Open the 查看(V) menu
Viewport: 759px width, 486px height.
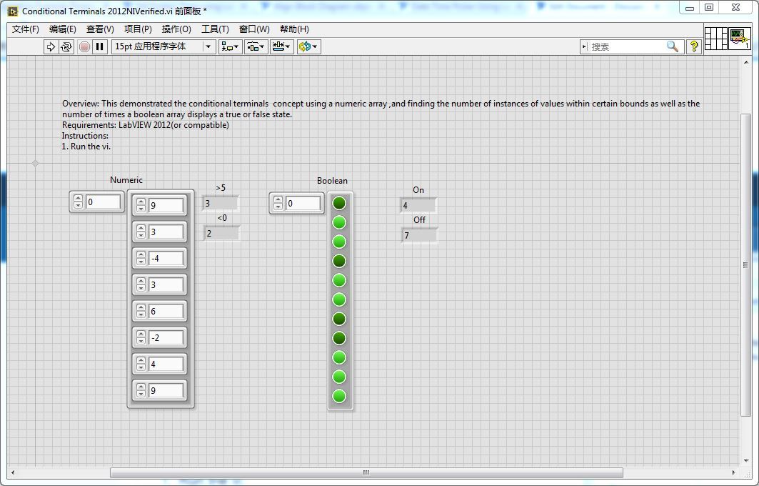[100, 29]
